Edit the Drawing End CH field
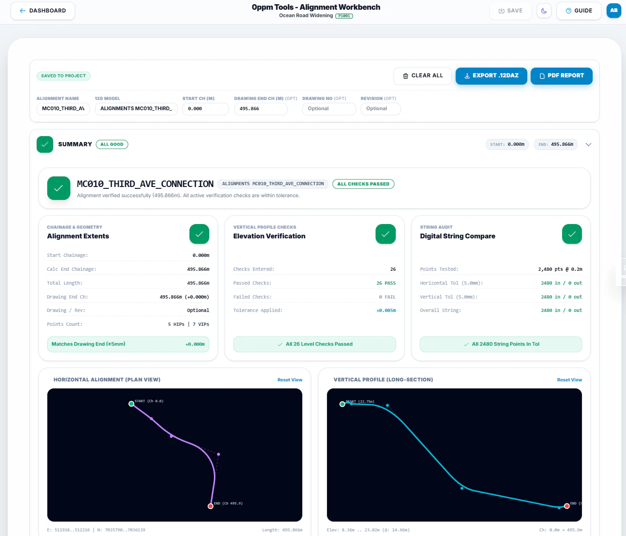This screenshot has width=626, height=536. click(261, 109)
